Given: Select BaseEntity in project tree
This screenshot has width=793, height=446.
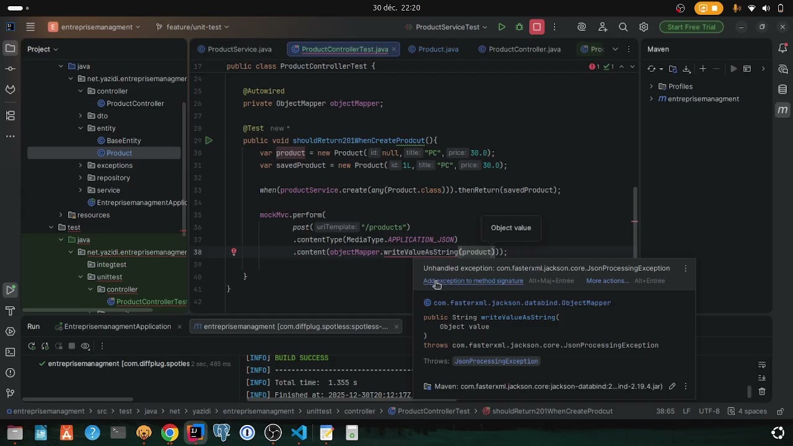Looking at the screenshot, I should 123,141.
